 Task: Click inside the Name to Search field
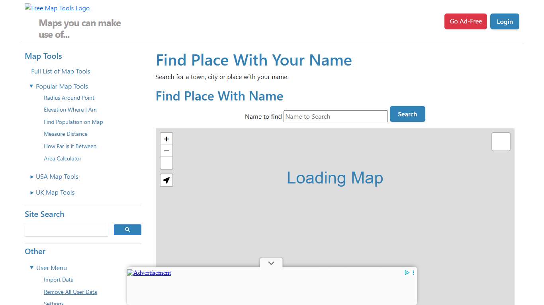[335, 116]
